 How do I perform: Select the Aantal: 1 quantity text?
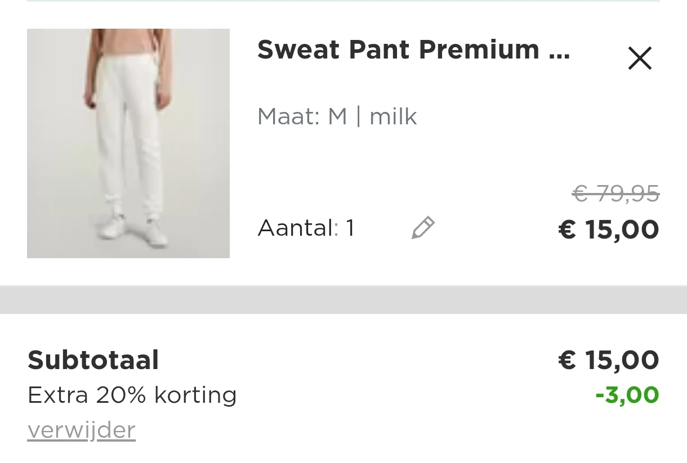point(306,227)
